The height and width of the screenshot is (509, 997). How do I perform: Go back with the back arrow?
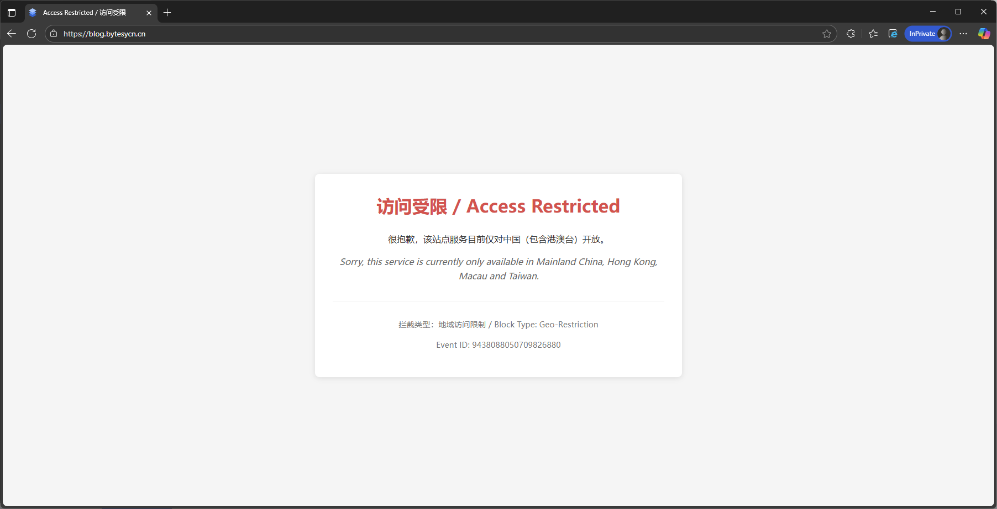pyautogui.click(x=12, y=34)
